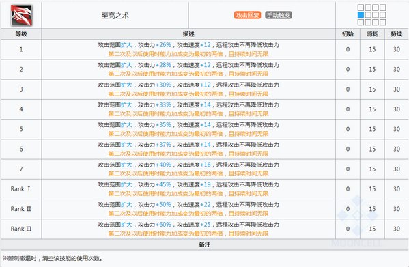Click duration value 30 in Rank III row

[x=397, y=229]
